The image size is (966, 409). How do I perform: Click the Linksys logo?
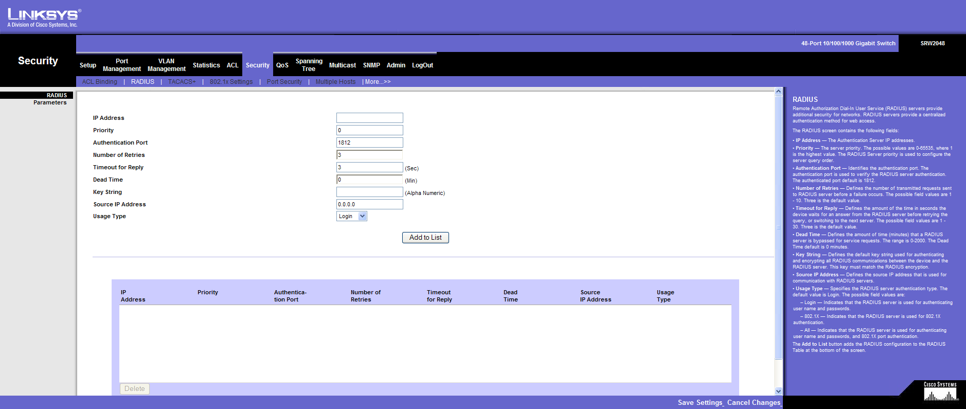44,17
